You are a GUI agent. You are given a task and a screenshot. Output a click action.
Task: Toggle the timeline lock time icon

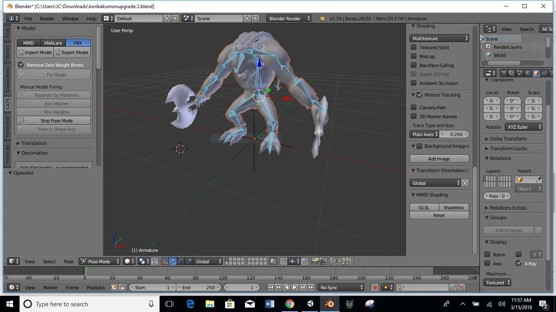(x=123, y=287)
